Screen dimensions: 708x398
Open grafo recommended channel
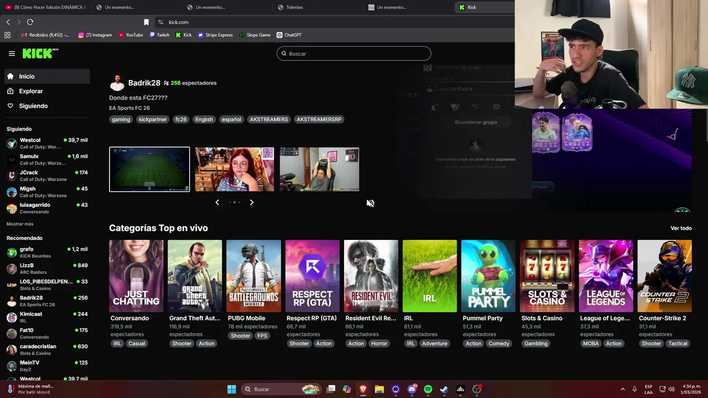(47, 253)
